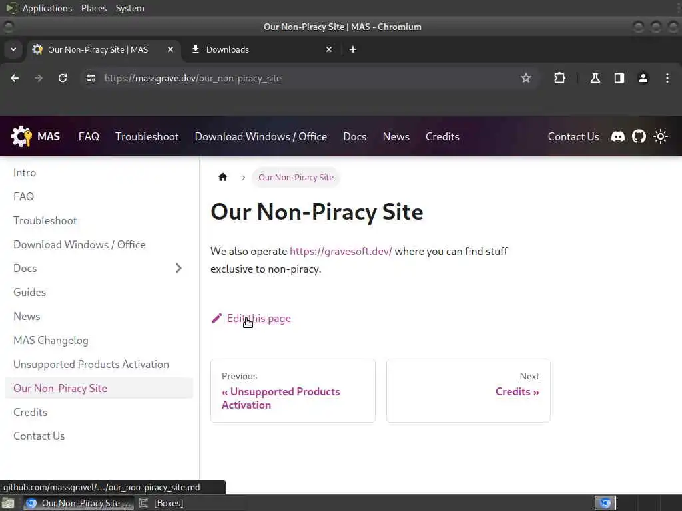Open the site information icon in address bar
Viewport: 682px width, 511px height.
tap(91, 79)
